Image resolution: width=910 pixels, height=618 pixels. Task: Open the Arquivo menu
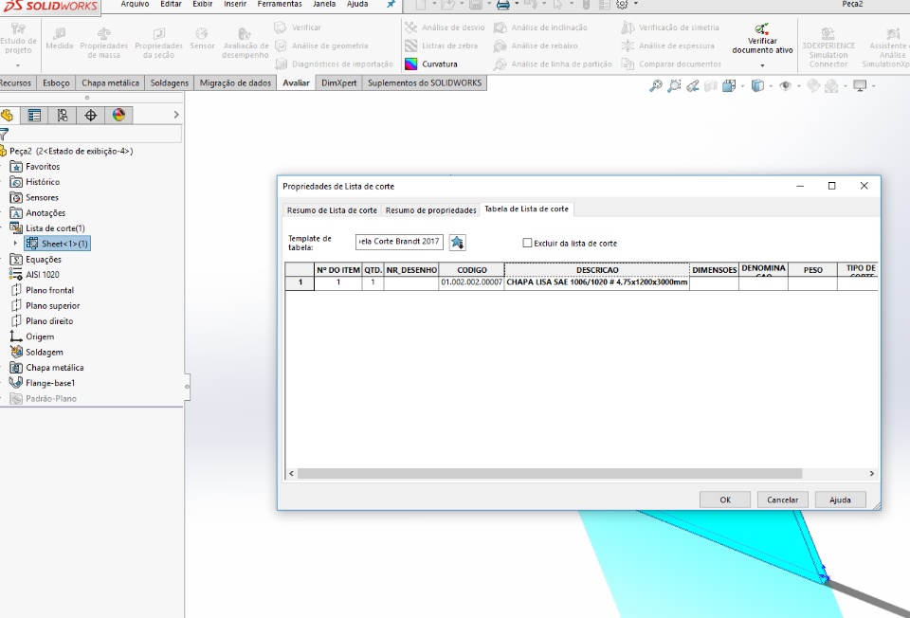tap(135, 4)
